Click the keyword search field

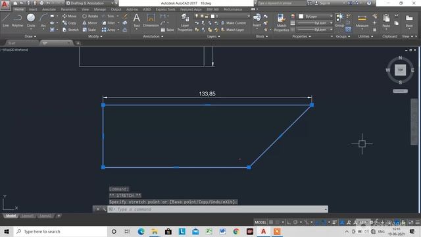point(282,3)
